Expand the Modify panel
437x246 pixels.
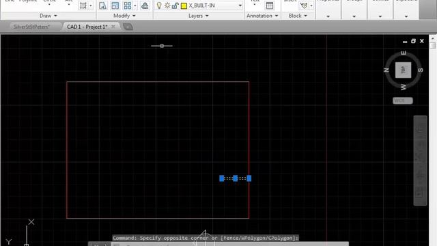pyautogui.click(x=124, y=16)
